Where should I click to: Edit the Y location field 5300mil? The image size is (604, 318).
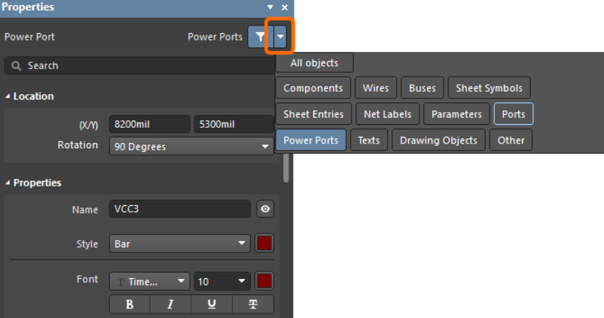click(x=233, y=124)
